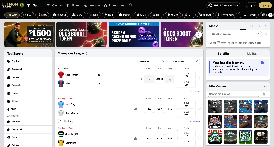Open the $1,500 Paid Back promo banner
Image resolution: width=274 pixels, height=147 pixels.
pos(30,34)
